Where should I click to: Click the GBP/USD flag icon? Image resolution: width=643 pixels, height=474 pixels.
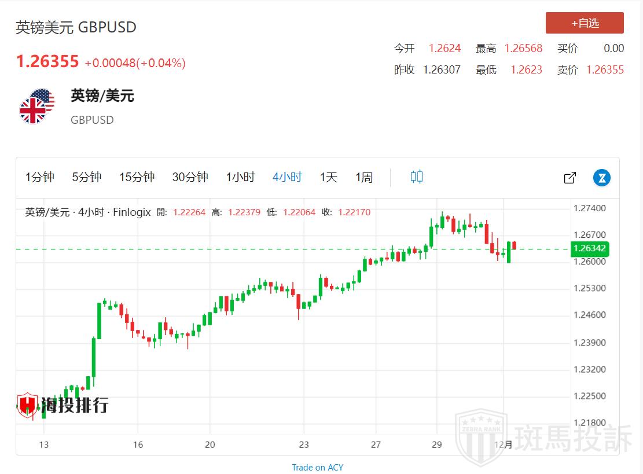37,106
